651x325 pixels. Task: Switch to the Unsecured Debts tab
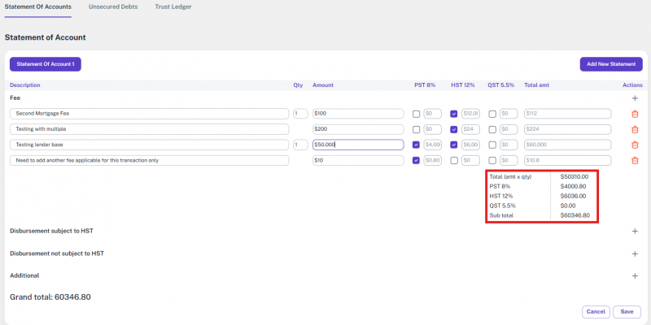point(113,6)
